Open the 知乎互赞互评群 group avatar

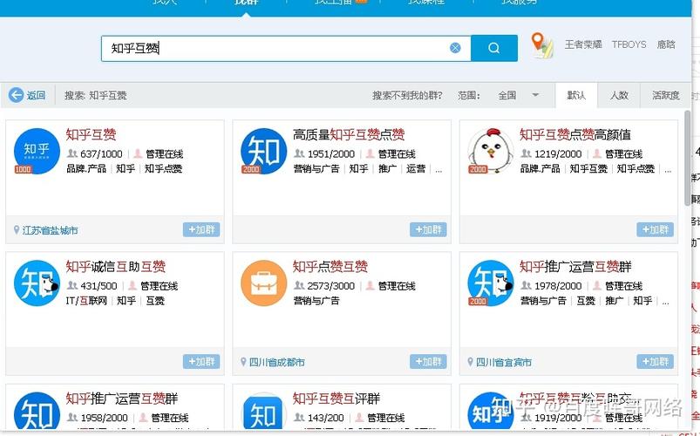(263, 412)
